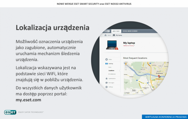Open the Marked as Missing dropdown
The width and height of the screenshot is (188, 119).
tap(129, 46)
